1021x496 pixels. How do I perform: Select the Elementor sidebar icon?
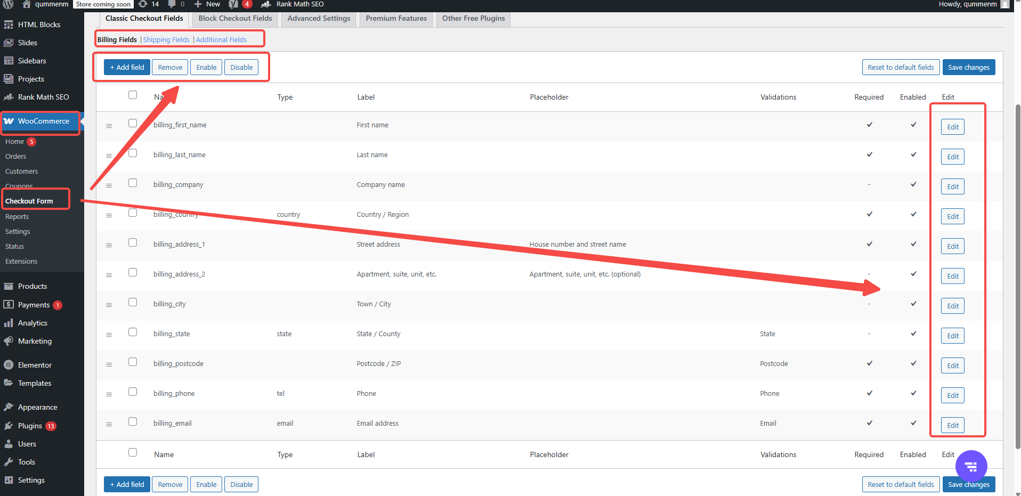click(x=9, y=364)
